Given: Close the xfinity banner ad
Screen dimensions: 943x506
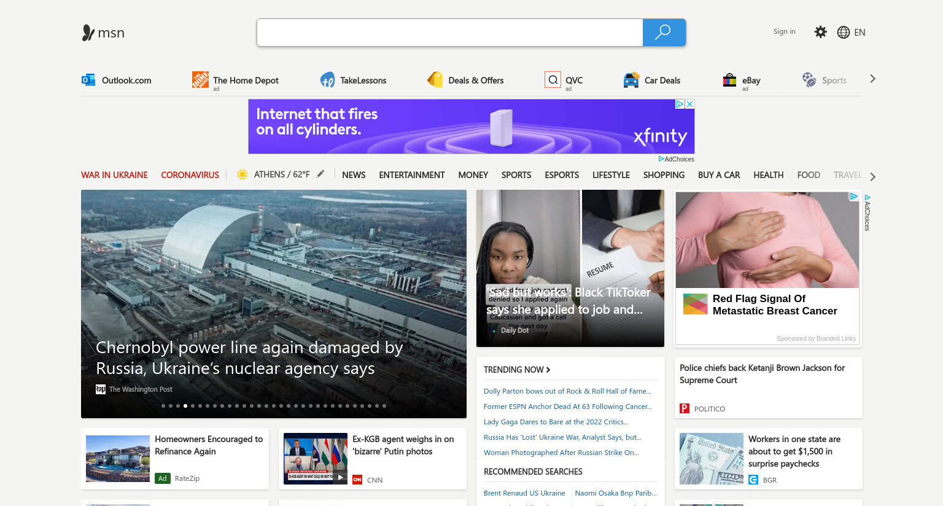Looking at the screenshot, I should (690, 104).
